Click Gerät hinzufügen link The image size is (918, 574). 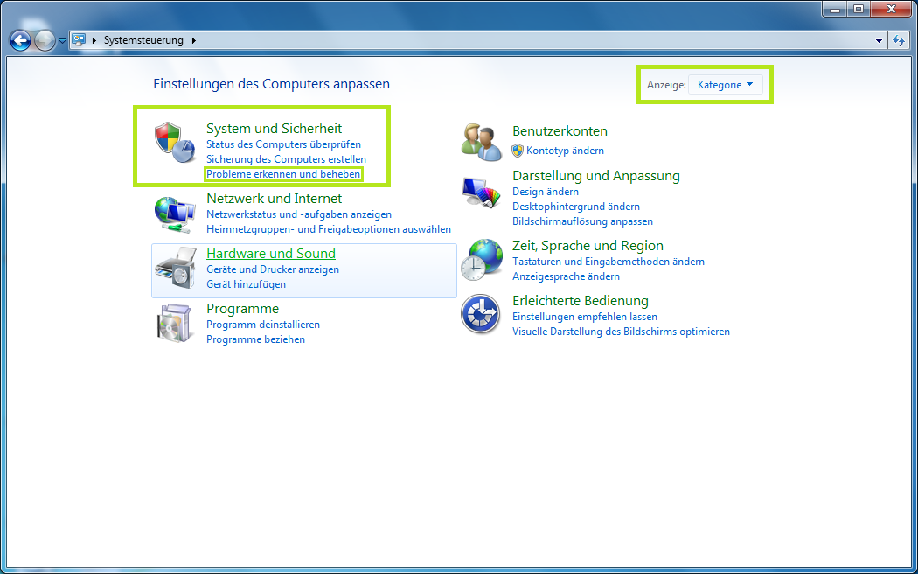tap(246, 284)
